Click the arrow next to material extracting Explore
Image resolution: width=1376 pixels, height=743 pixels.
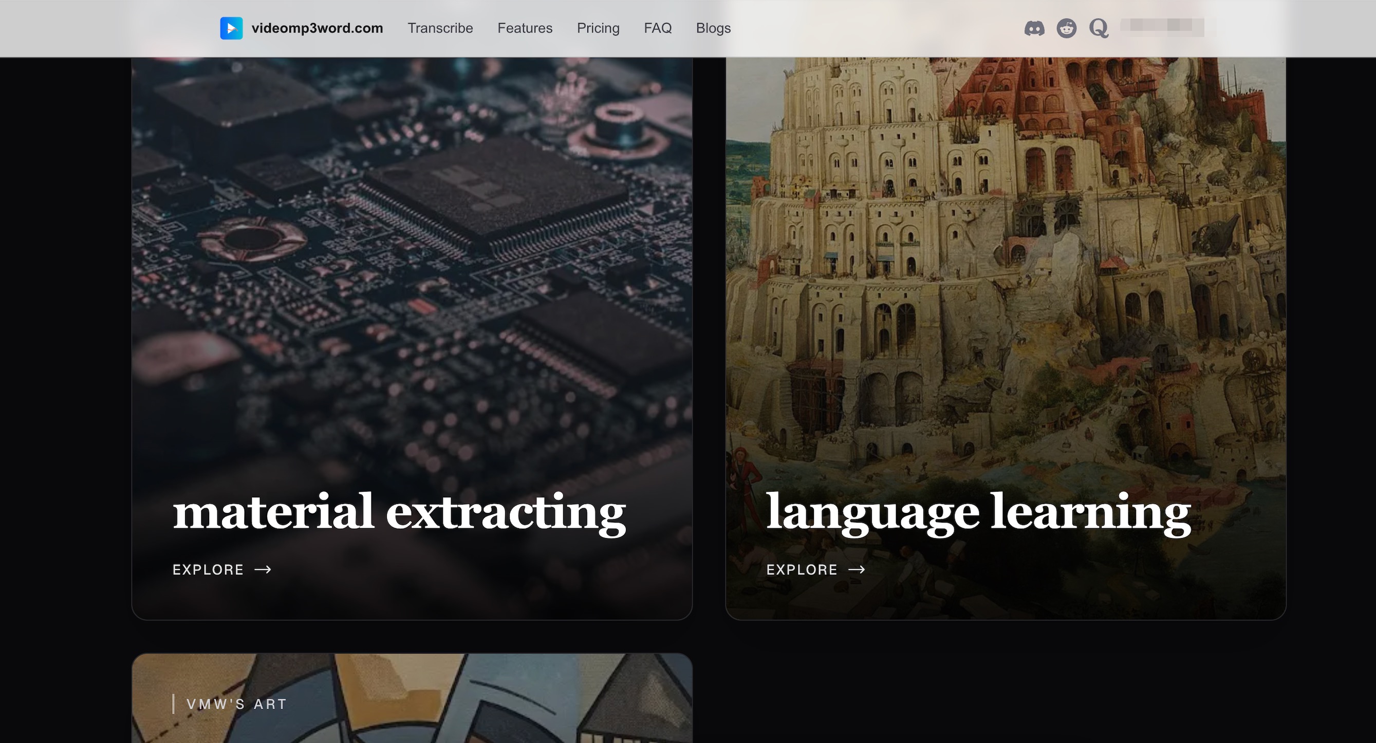(263, 569)
